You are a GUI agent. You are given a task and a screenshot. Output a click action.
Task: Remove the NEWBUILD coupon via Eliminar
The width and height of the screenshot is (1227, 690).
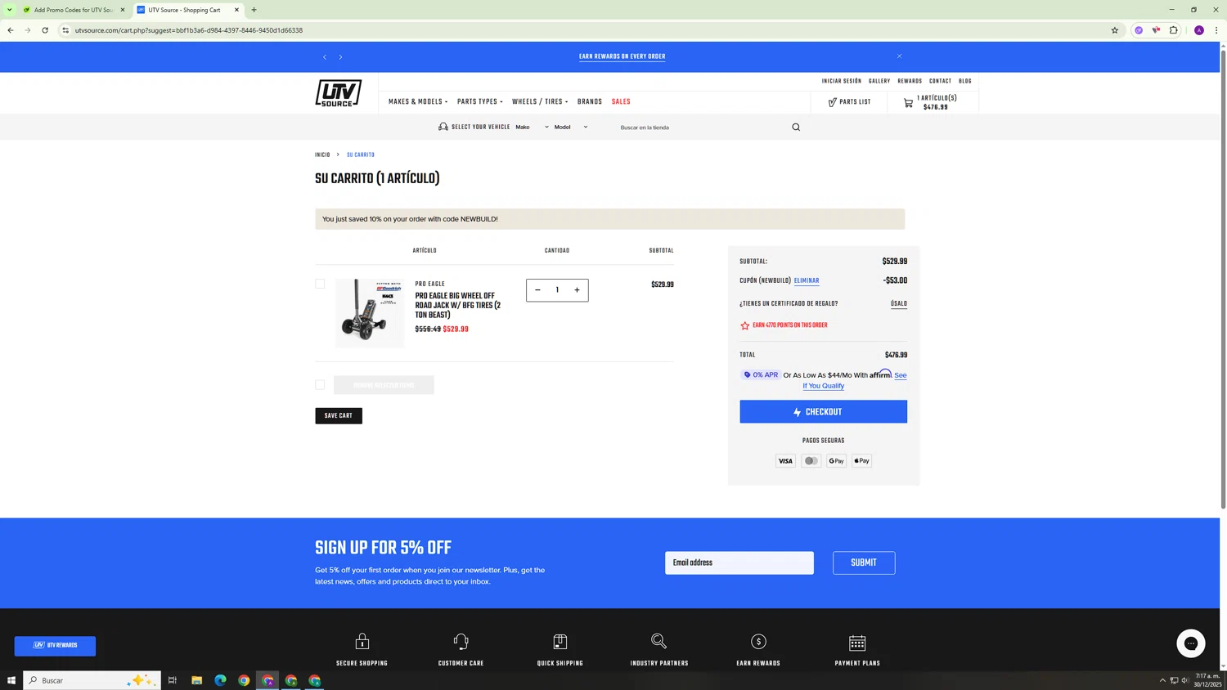coord(807,281)
